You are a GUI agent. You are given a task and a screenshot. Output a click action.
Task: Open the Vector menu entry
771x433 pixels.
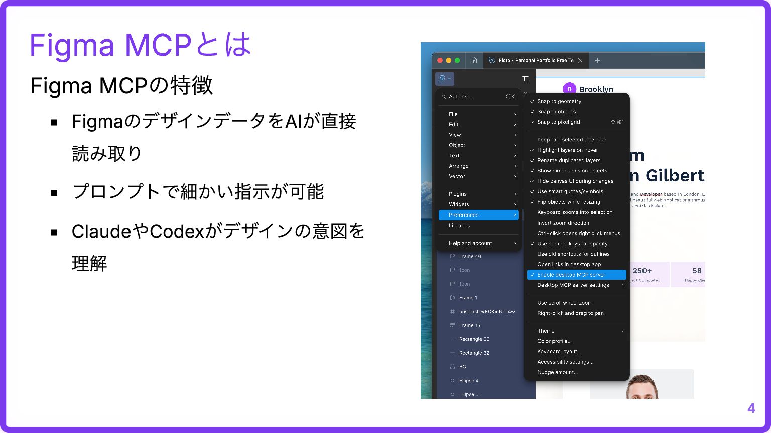(x=478, y=176)
